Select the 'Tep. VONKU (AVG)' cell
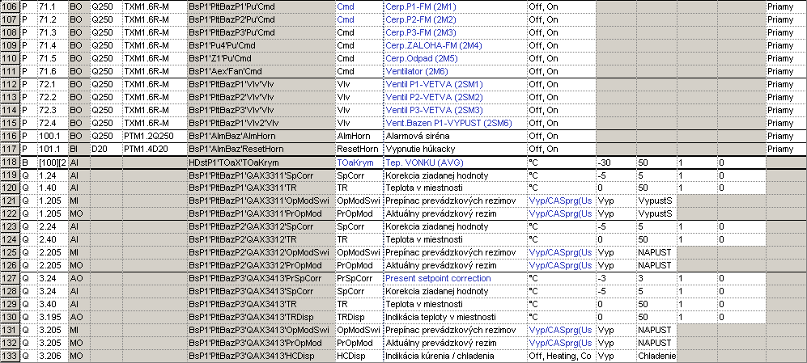807x363 pixels. tap(424, 163)
